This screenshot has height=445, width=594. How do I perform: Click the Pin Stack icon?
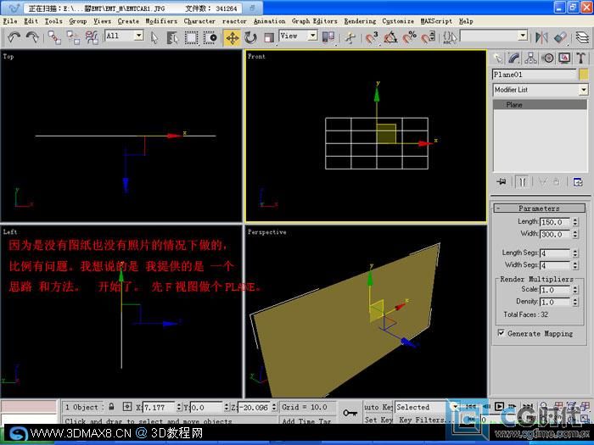pyautogui.click(x=501, y=182)
